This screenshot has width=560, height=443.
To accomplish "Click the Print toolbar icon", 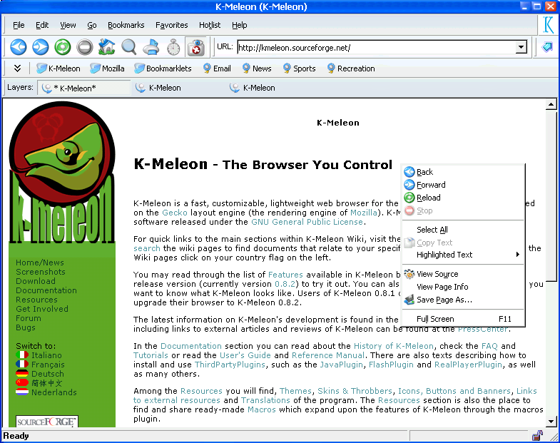I will [x=151, y=48].
